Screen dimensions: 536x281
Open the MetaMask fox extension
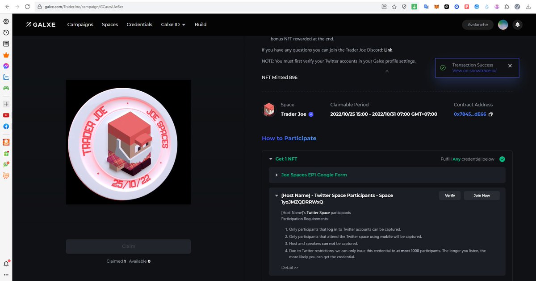pyautogui.click(x=436, y=7)
